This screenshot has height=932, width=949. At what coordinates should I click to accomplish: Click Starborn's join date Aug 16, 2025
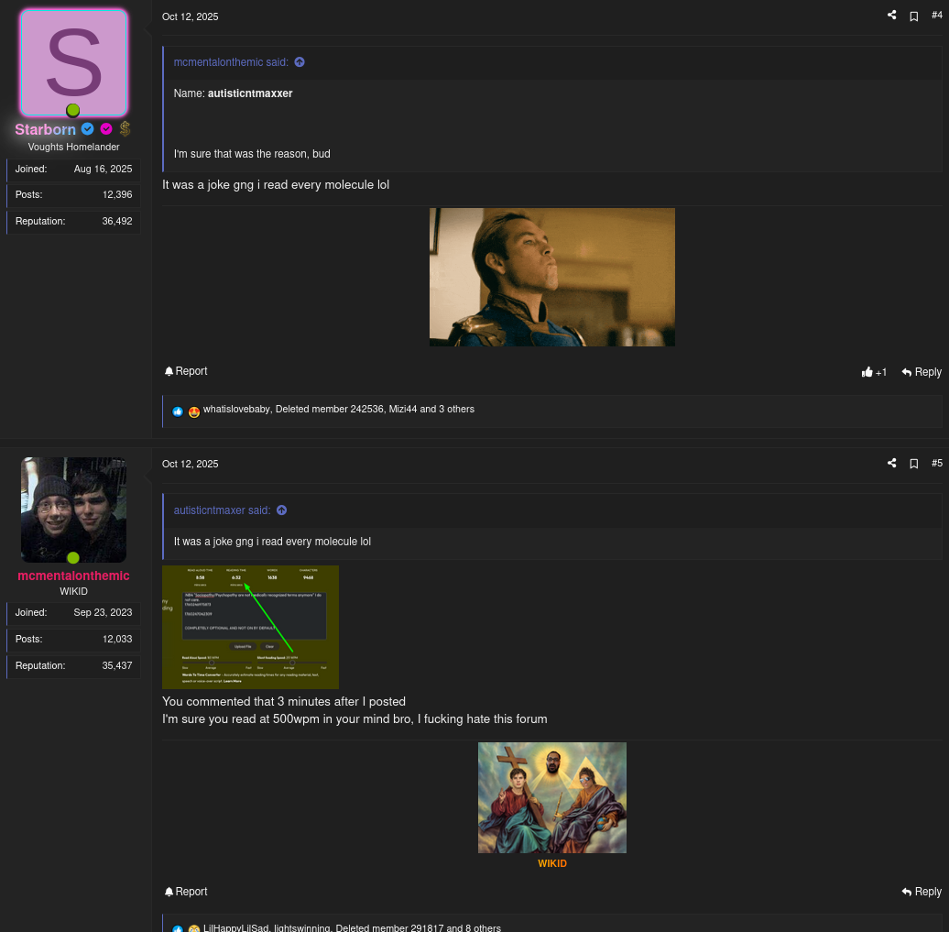pyautogui.click(x=103, y=169)
